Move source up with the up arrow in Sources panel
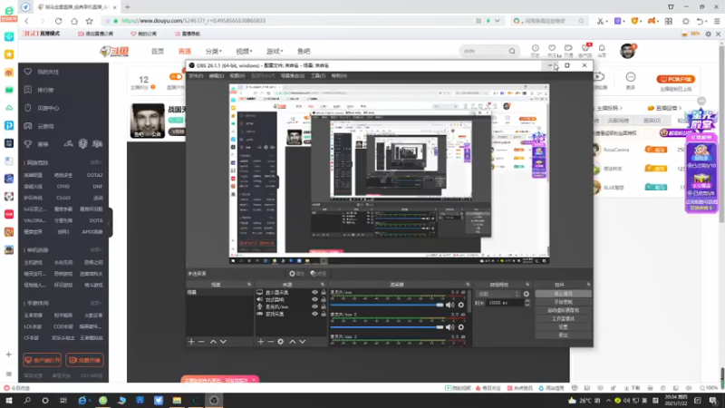Screen dimensions: 725x408 tap(292, 342)
